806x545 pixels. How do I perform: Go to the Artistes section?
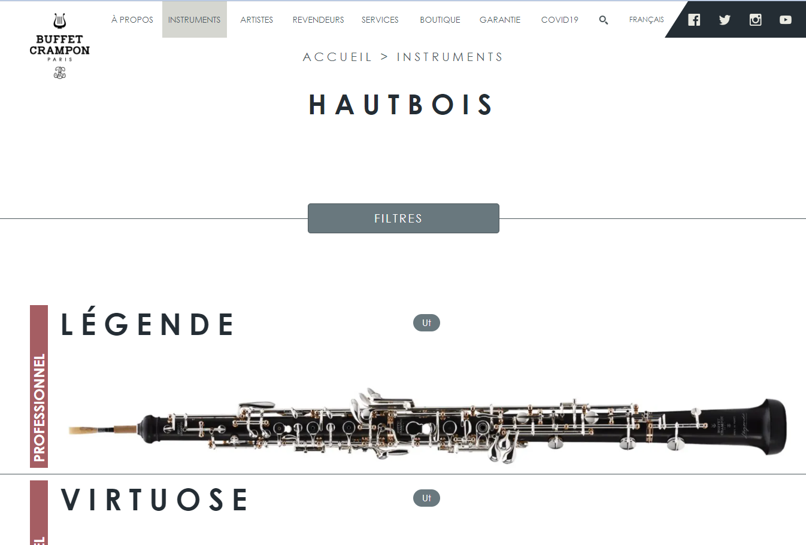(256, 20)
